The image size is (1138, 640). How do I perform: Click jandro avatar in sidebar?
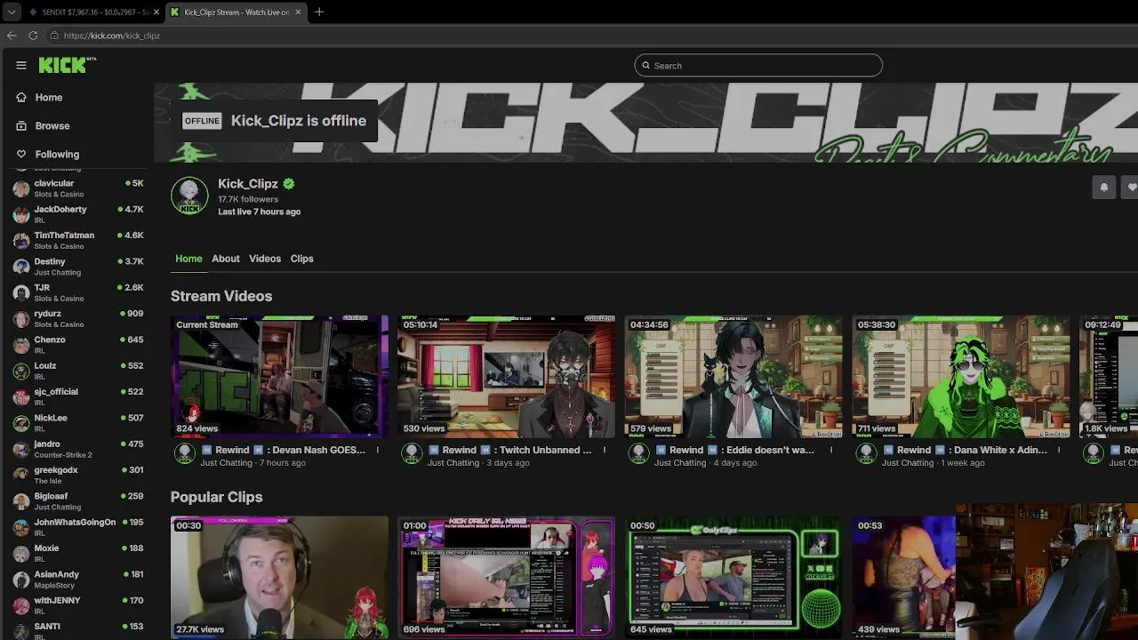click(x=21, y=449)
